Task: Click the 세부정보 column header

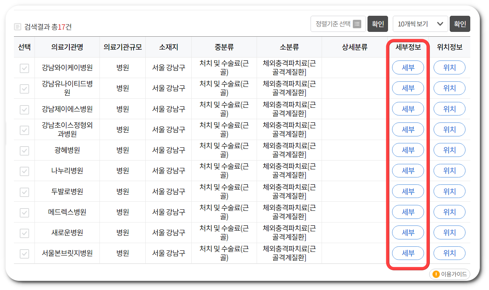Action: click(x=408, y=47)
